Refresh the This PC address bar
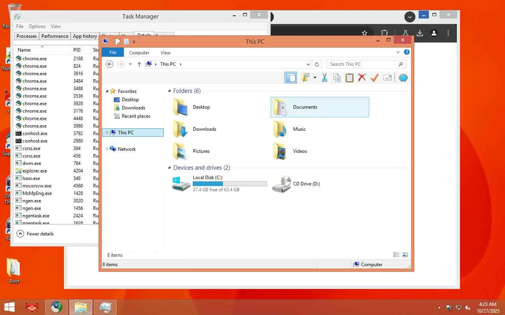Image resolution: width=505 pixels, height=315 pixels. [x=317, y=64]
